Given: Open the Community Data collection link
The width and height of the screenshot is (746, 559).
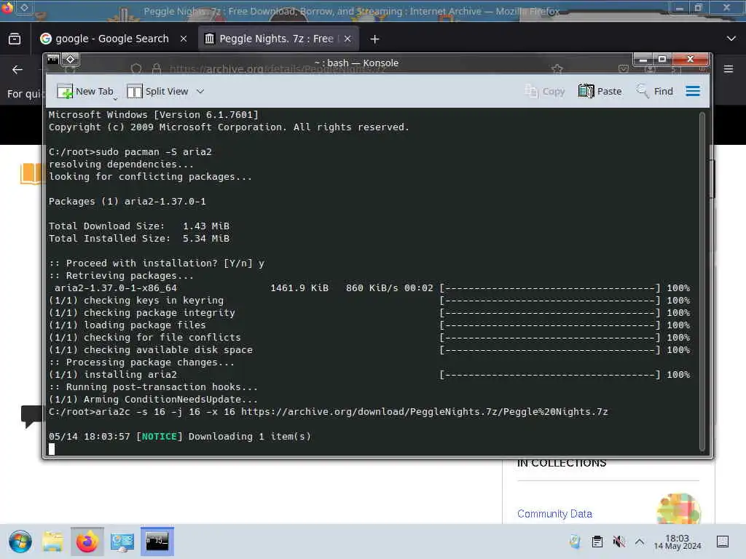Looking at the screenshot, I should pyautogui.click(x=554, y=514).
